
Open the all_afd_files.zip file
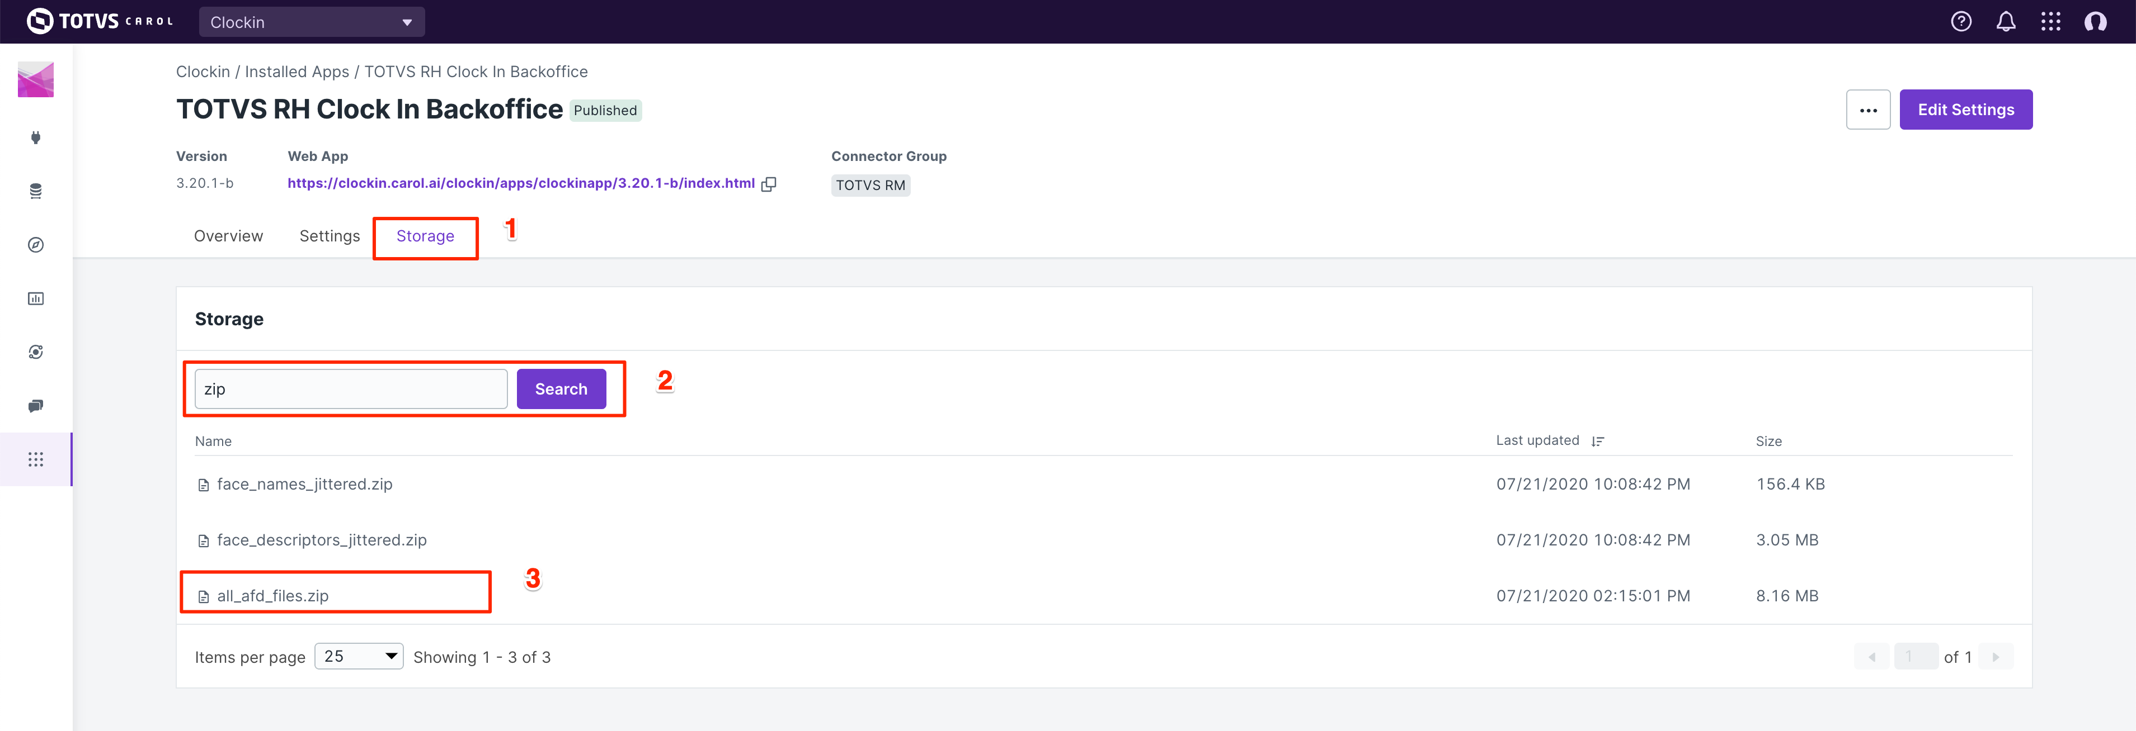[x=273, y=596]
